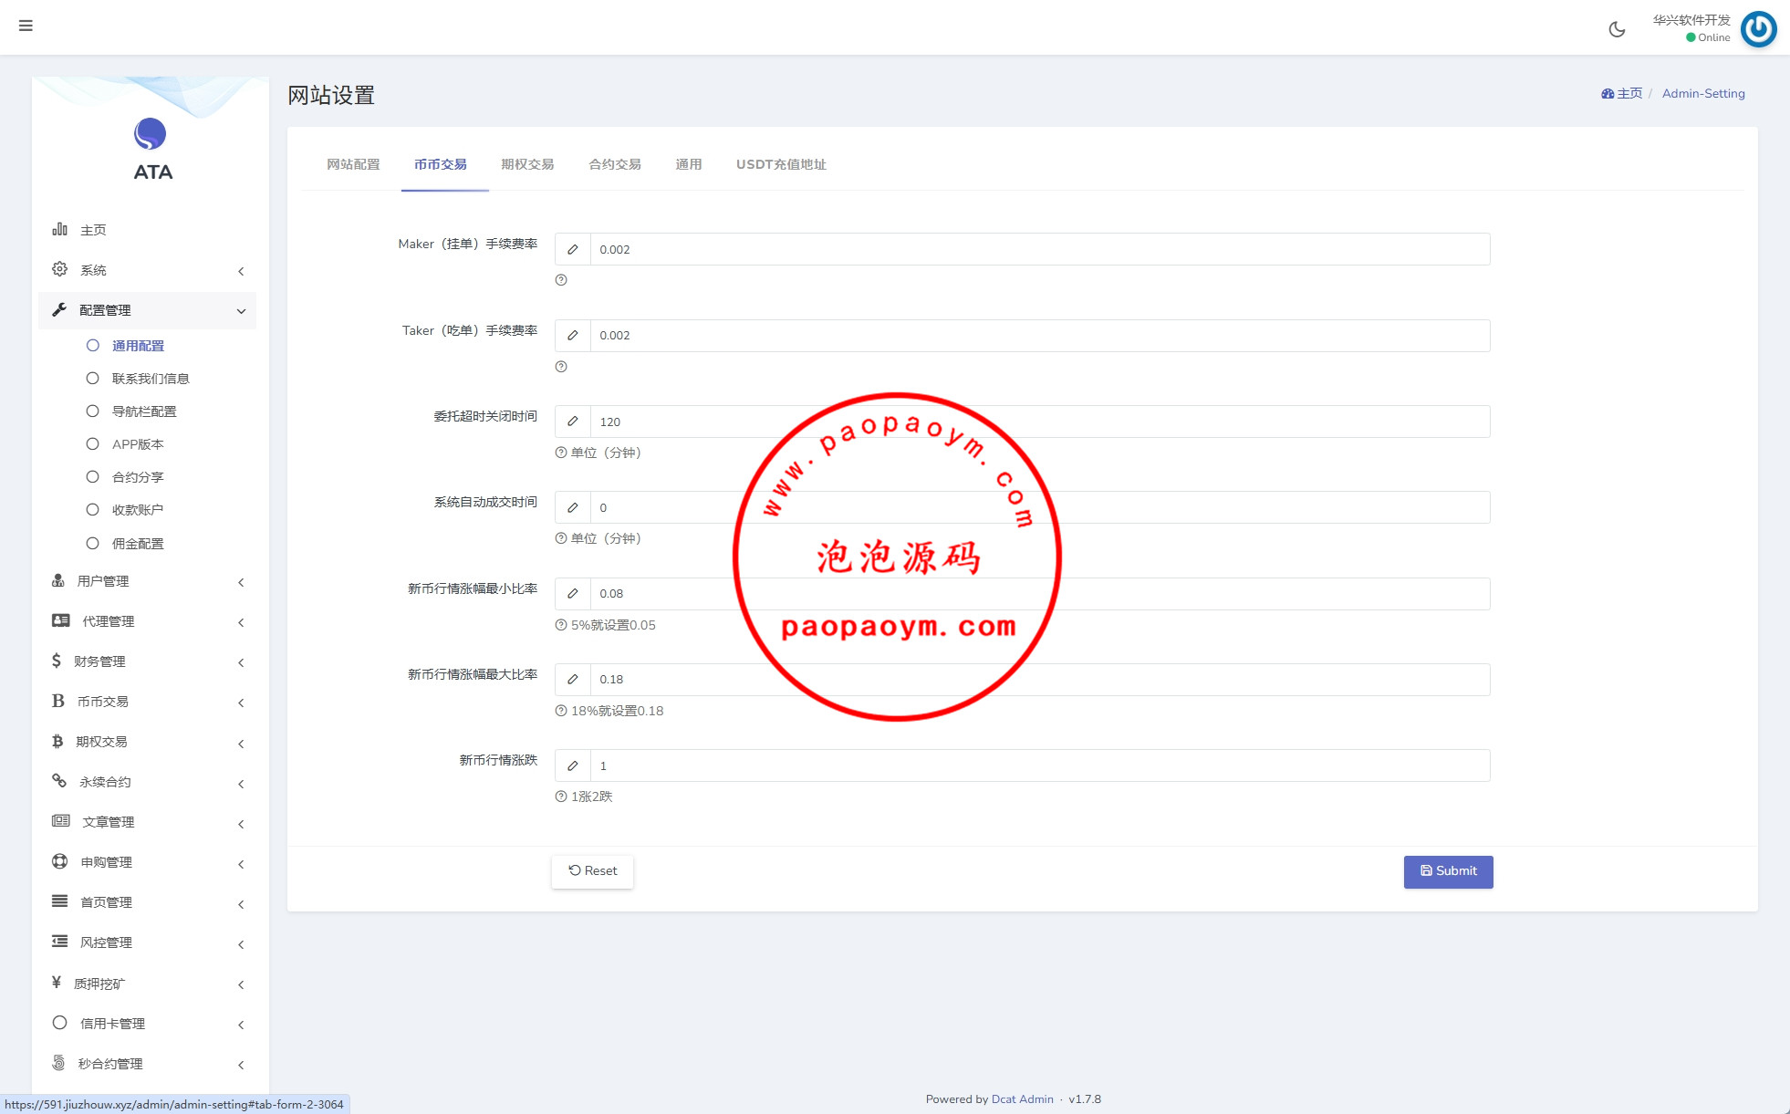Select the 联系我们信息 radio item
This screenshot has height=1114, width=1790.
(x=93, y=378)
